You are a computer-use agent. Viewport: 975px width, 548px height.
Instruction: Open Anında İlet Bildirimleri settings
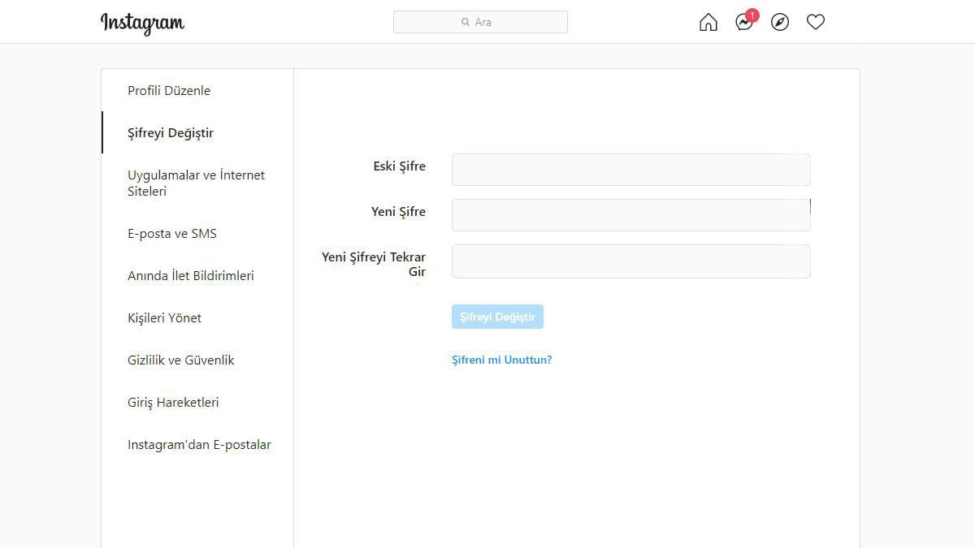point(191,276)
